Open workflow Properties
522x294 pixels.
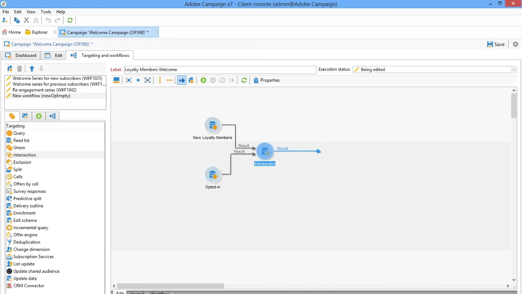point(267,80)
